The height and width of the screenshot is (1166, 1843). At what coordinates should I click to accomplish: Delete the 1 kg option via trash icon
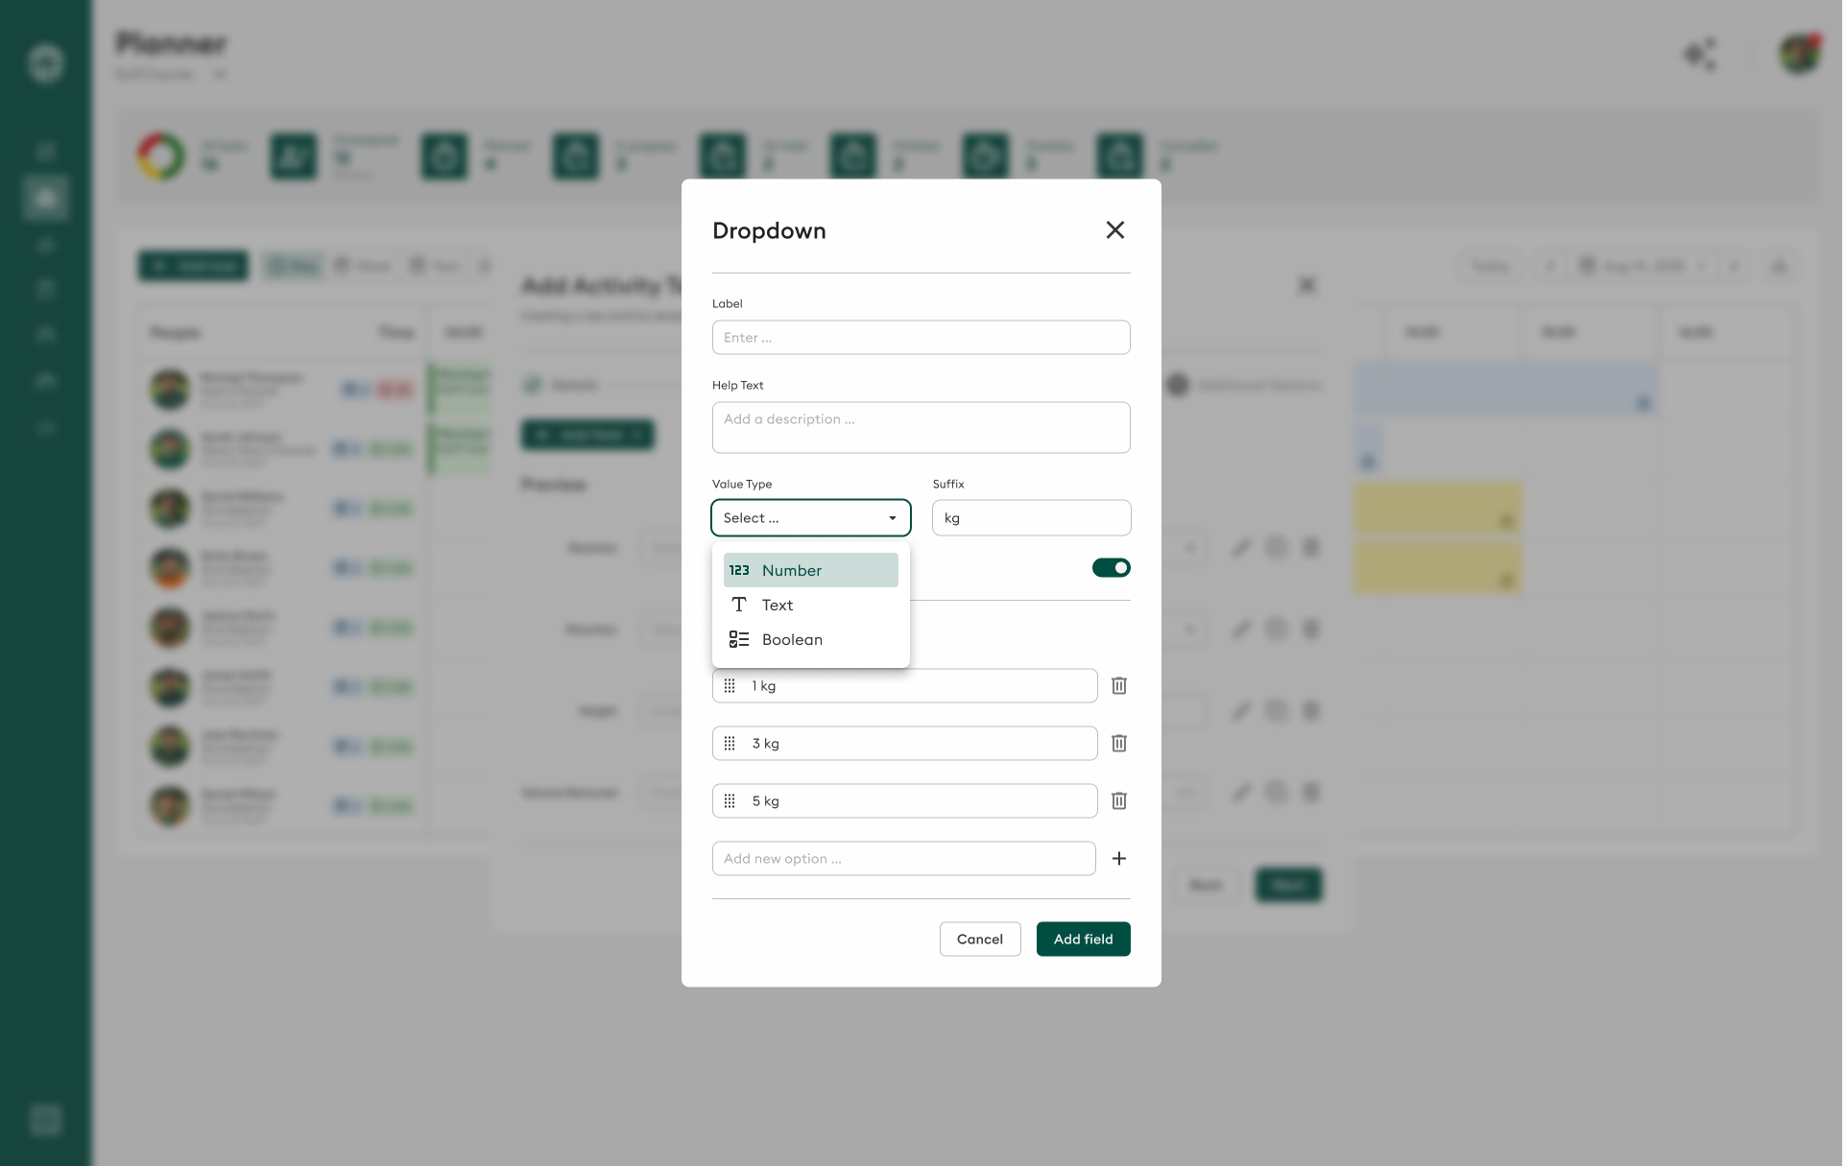click(1118, 685)
